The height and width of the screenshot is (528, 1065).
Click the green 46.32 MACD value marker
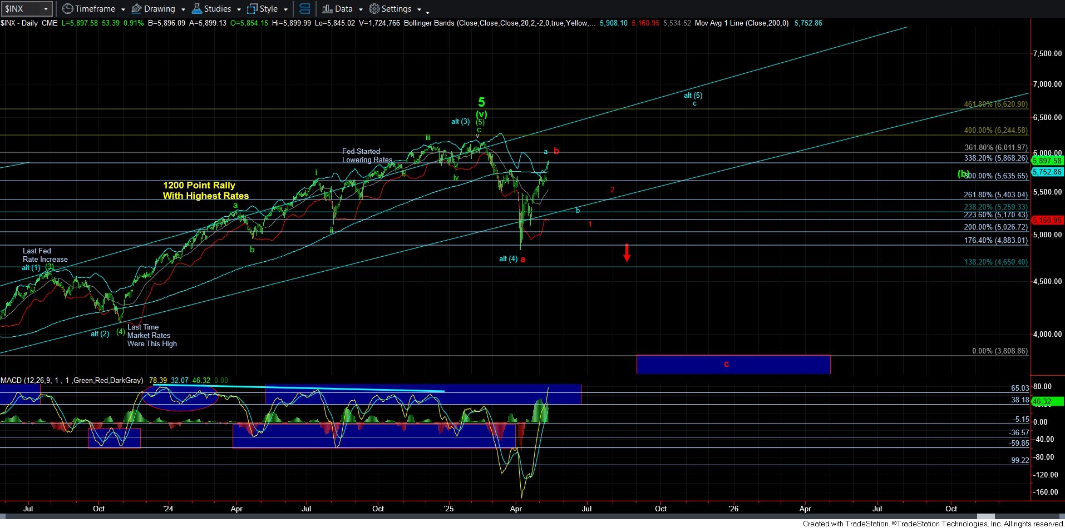1047,401
